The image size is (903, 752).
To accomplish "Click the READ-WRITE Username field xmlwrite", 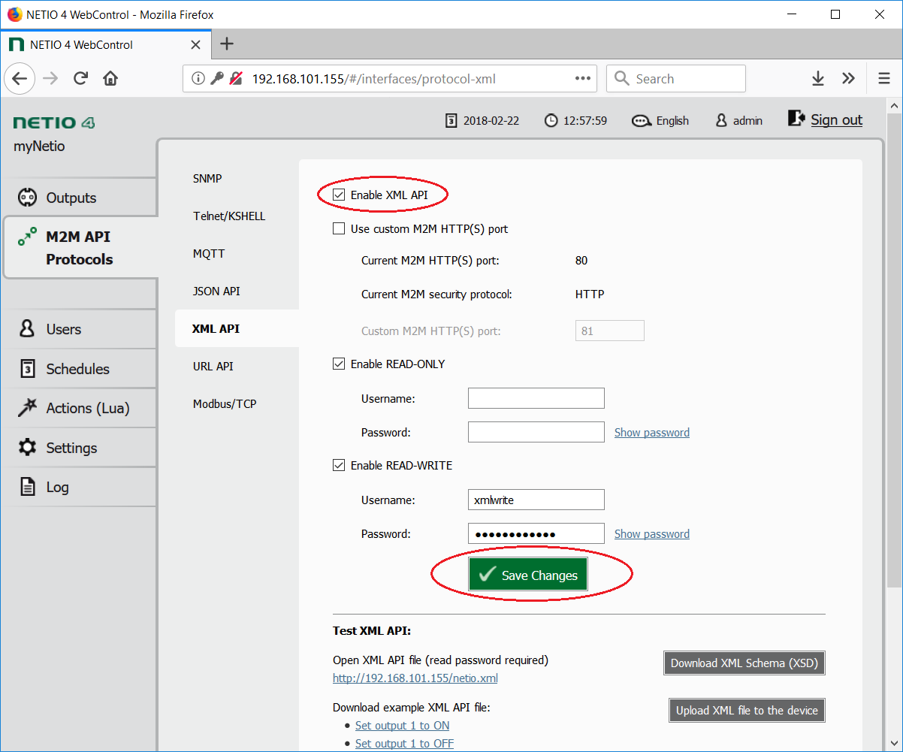I will click(x=536, y=500).
